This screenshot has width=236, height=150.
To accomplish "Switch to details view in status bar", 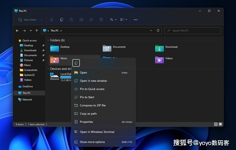I will pyautogui.click(x=216, y=124).
